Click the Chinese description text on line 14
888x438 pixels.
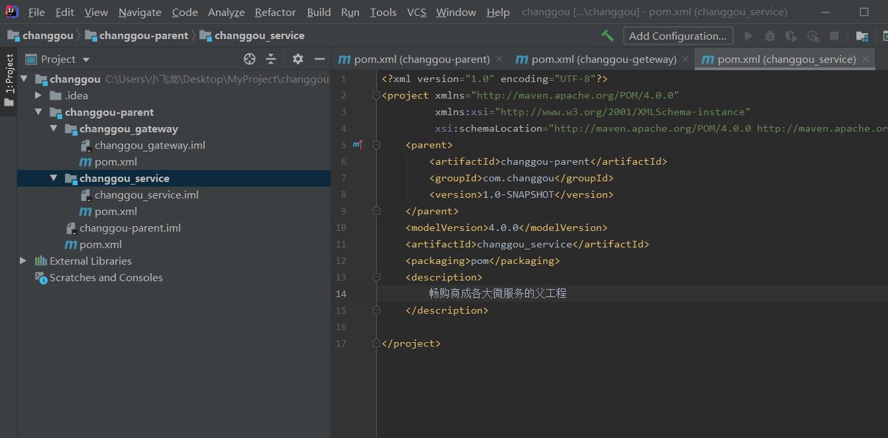[498, 293]
